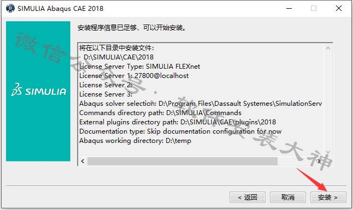Image resolution: width=353 pixels, height=210 pixels.
Task: Click the External plugins directory path line
Action: 178,122
